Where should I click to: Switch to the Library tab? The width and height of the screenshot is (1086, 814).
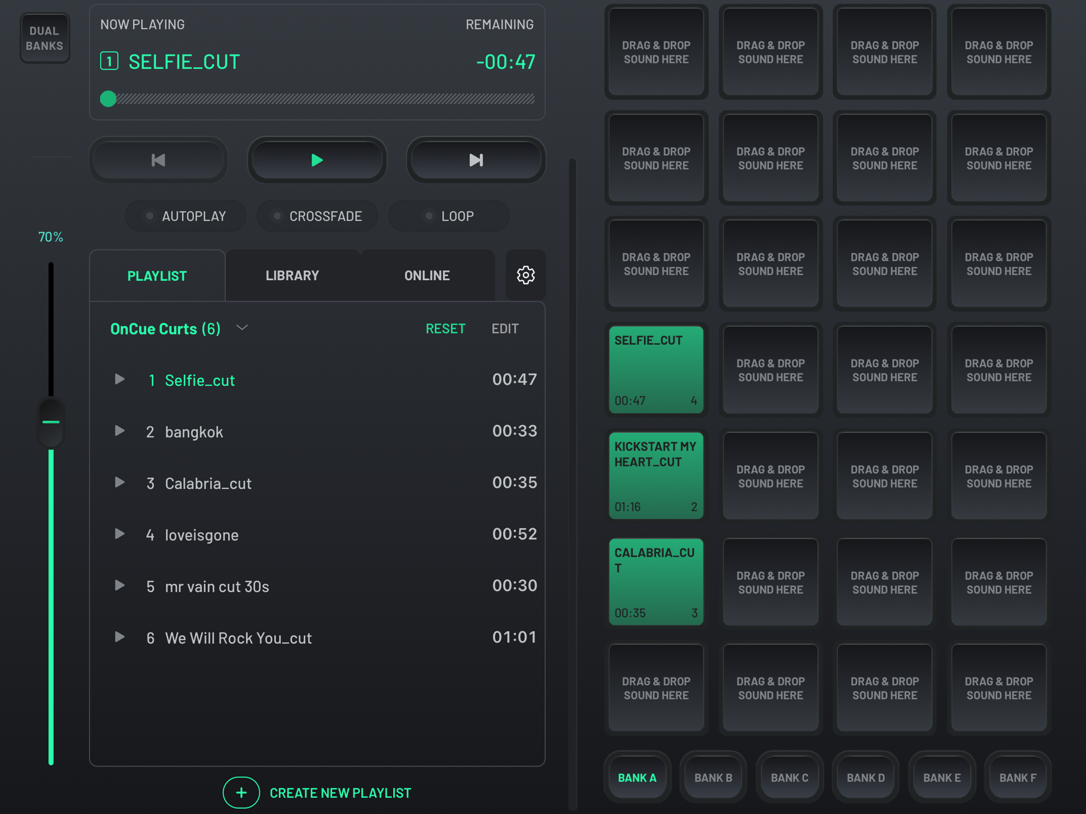point(292,275)
